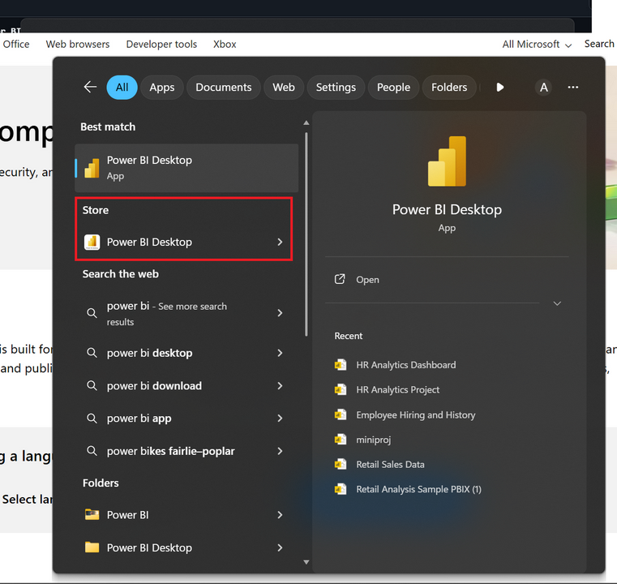Open the account avatar labeled A
The width and height of the screenshot is (617, 584).
[x=543, y=88]
